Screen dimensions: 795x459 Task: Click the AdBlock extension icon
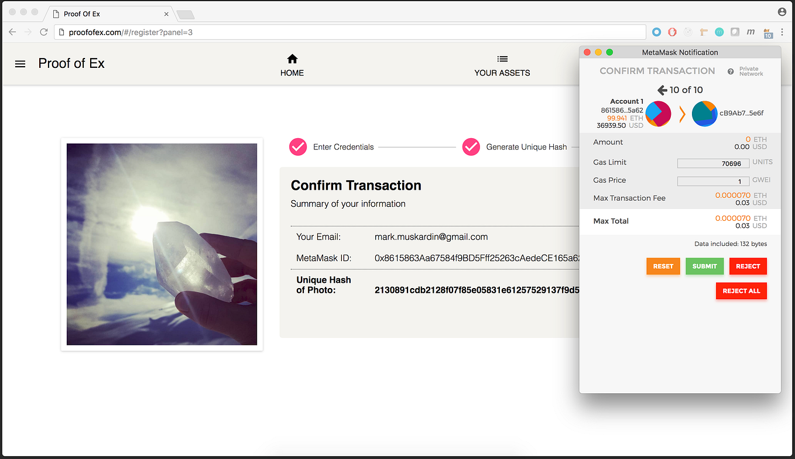(672, 32)
